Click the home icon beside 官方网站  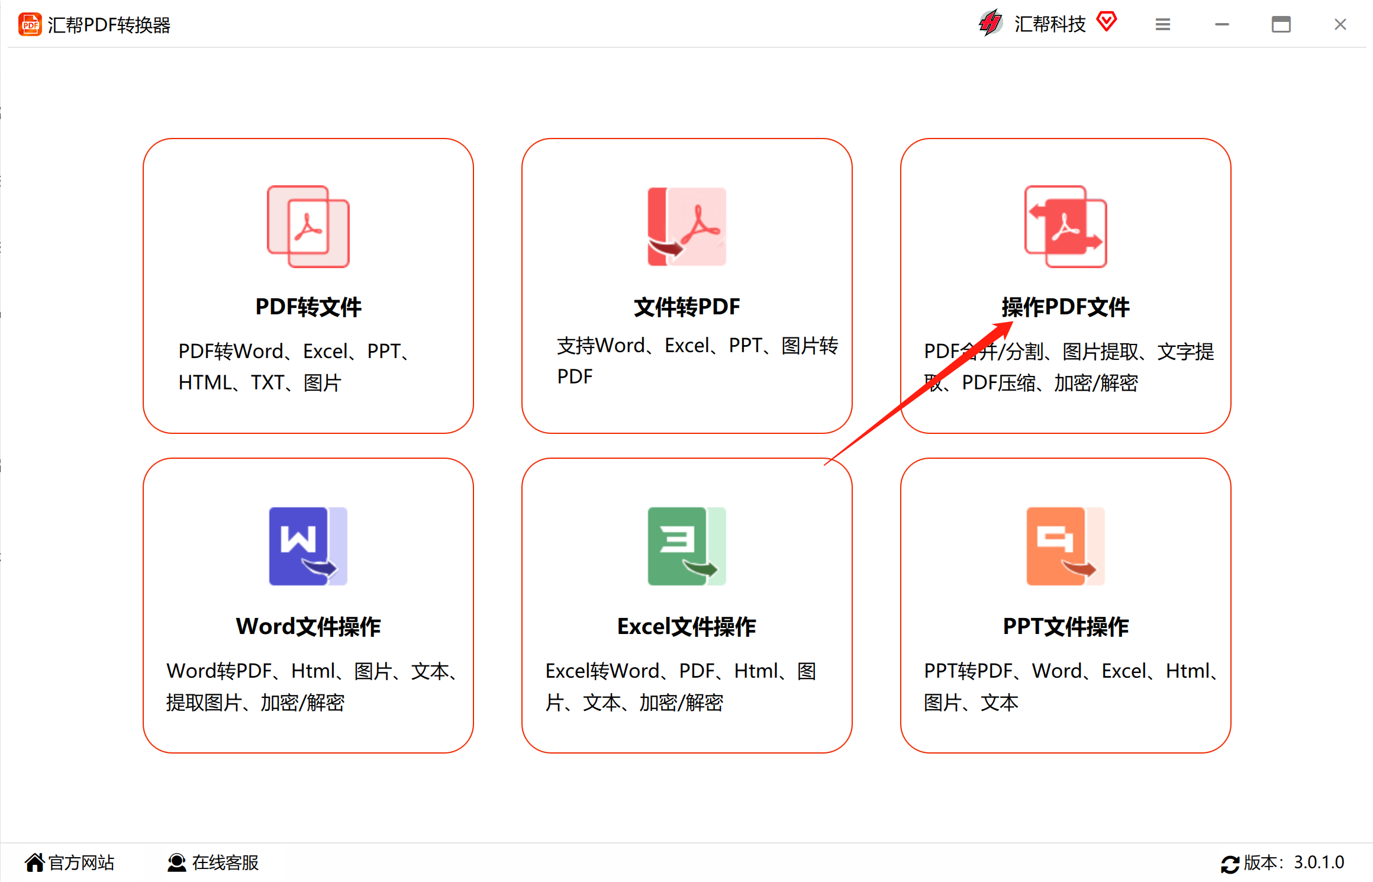click(x=37, y=861)
